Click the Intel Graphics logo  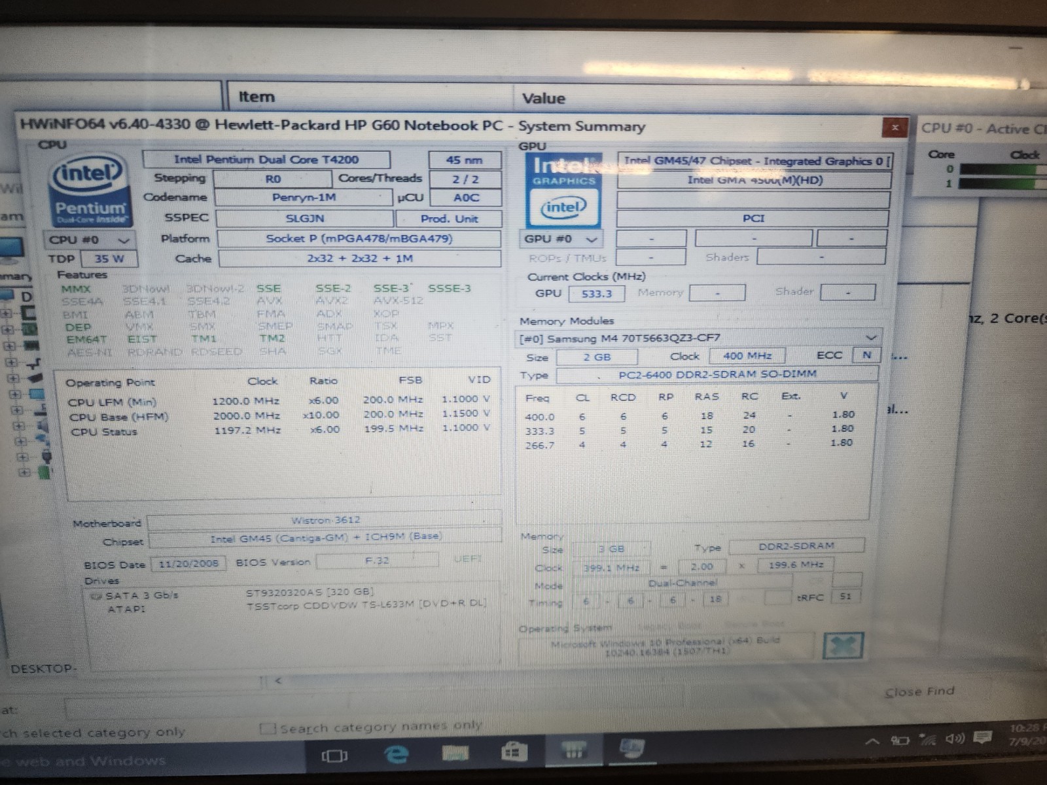click(563, 192)
